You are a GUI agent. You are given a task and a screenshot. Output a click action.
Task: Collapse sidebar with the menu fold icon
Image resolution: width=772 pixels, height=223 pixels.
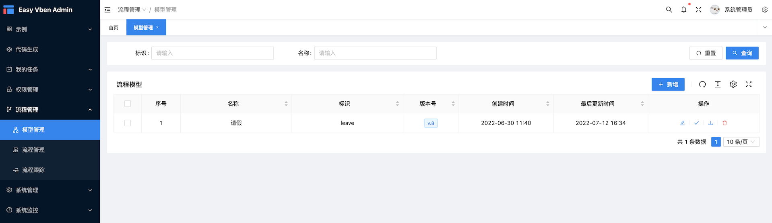click(x=107, y=10)
